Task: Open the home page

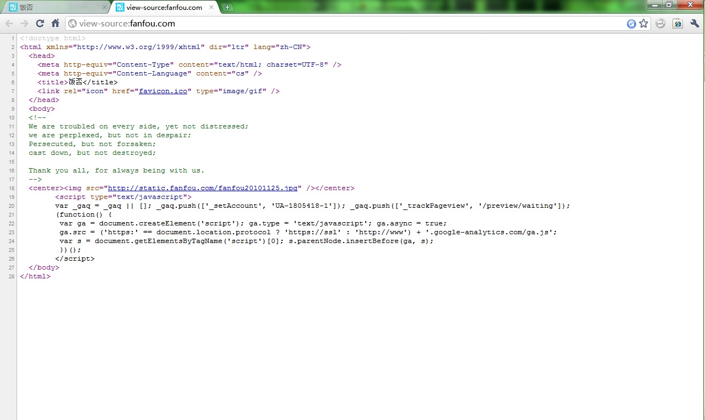Action: [55, 23]
